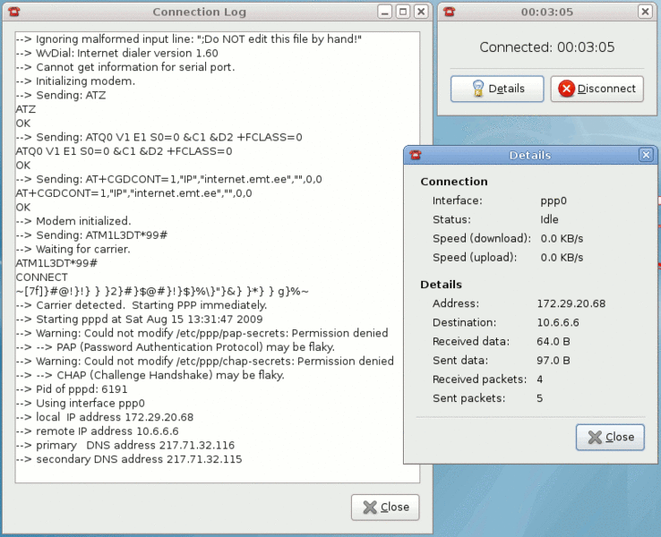Click X in Connection Log title bar
This screenshot has width=661, height=537.
421,12
